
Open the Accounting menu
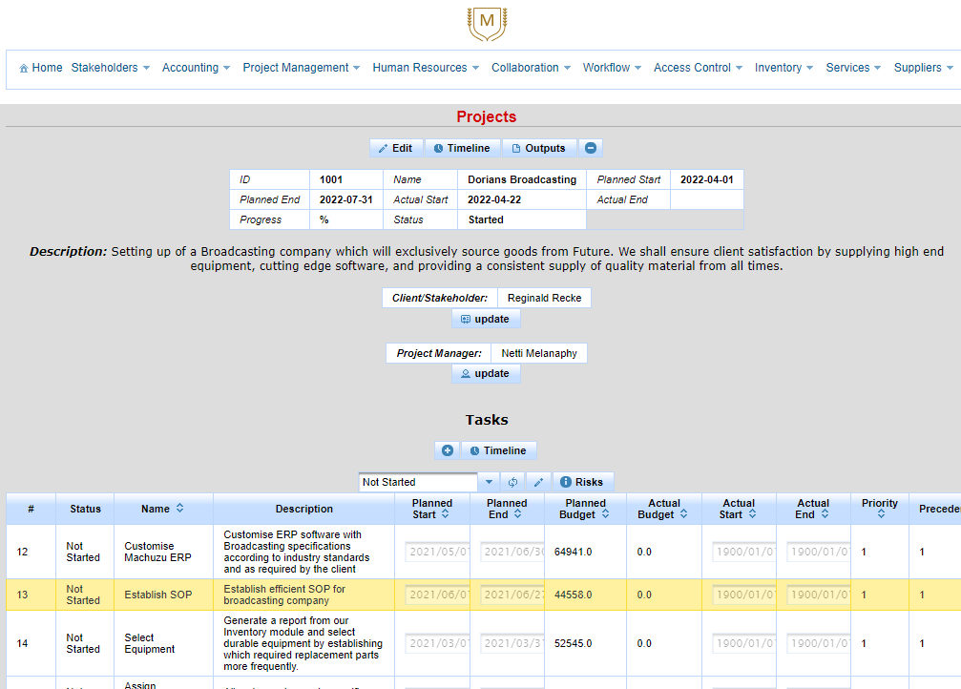pyautogui.click(x=196, y=68)
